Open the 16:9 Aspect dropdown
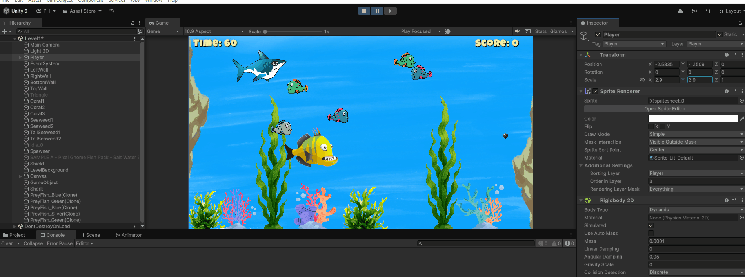 (x=214, y=31)
